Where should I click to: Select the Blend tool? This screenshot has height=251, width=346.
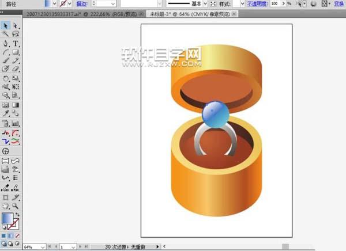(16, 113)
